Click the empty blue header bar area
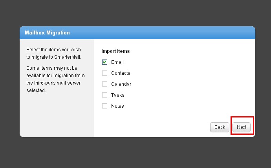Image resolution: width=271 pixels, height=168 pixels. [x=165, y=33]
